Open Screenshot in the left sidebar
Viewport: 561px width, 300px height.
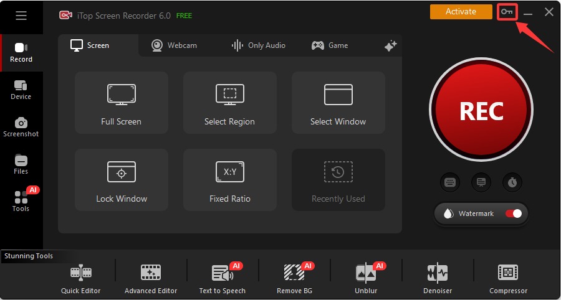point(21,126)
